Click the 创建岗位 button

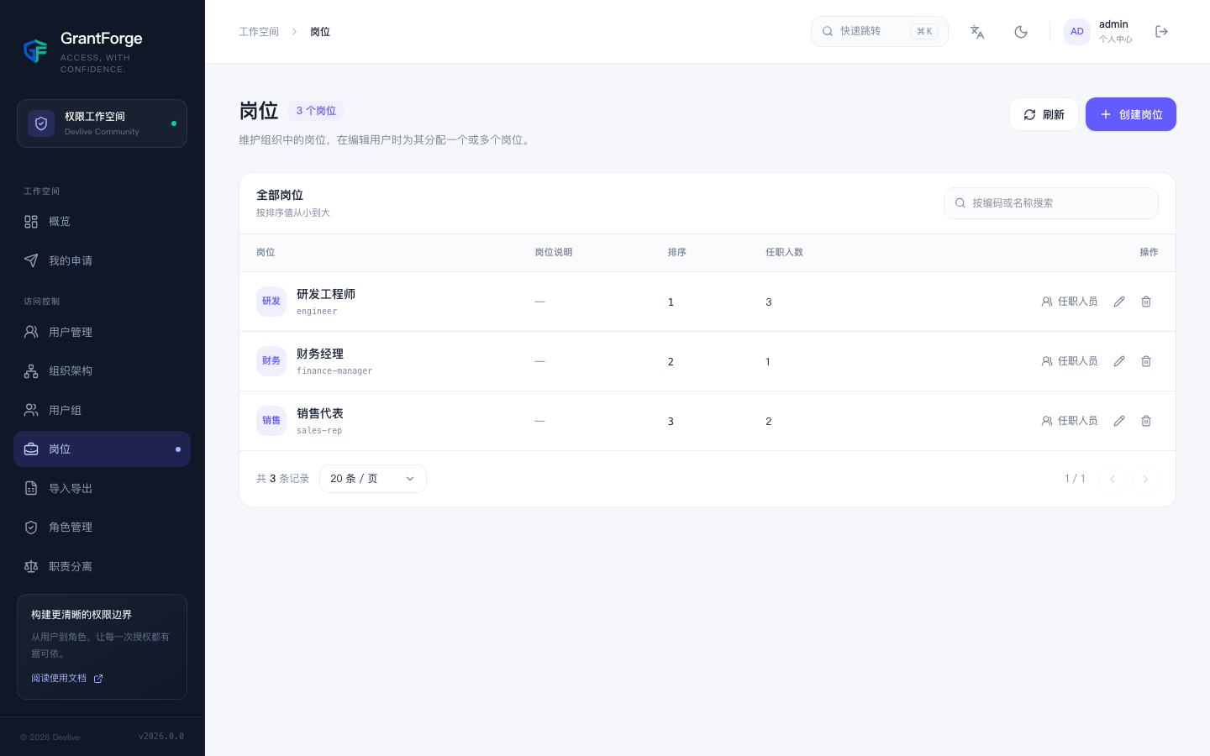click(x=1131, y=114)
